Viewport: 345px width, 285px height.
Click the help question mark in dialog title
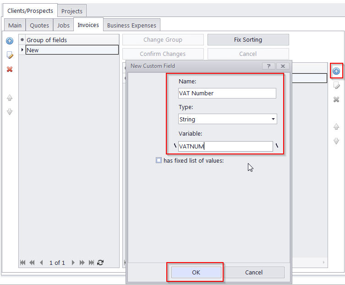(x=268, y=66)
